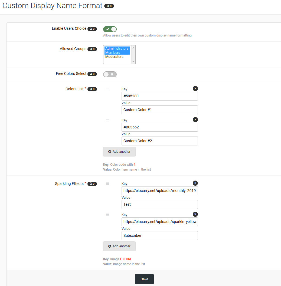This screenshot has height=286, width=281.
Task: Remove the Test sparkling effect entry
Action: 195,183
